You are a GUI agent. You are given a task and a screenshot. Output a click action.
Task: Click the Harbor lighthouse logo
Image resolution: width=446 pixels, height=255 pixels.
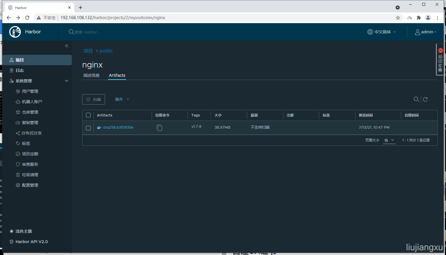point(15,32)
